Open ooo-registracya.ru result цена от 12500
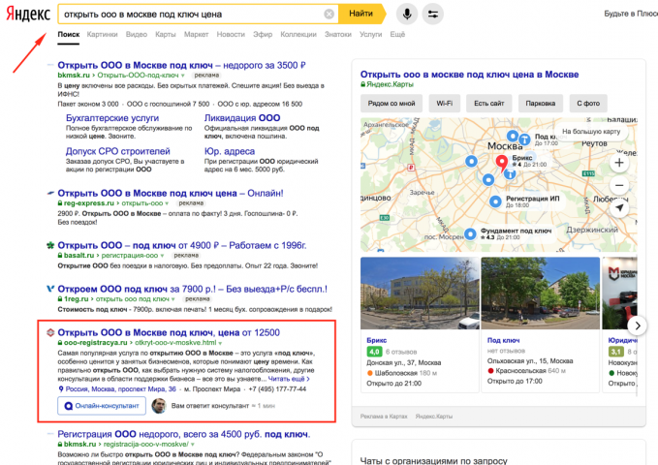 tap(169, 333)
